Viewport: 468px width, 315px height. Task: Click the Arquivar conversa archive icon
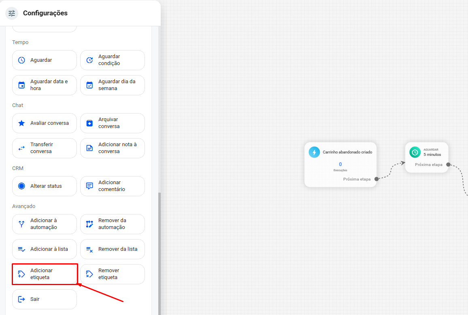pos(89,123)
